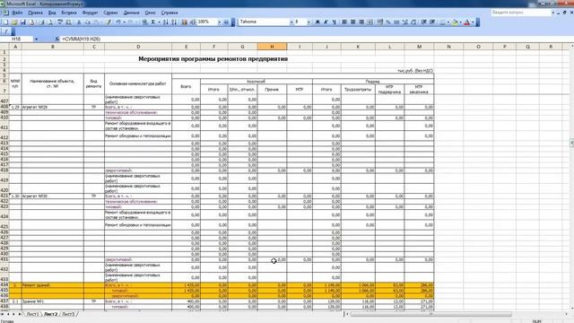The image size is (574, 323).
Task: Click the horizontal scrollbar at the bottom
Action: pos(430,314)
